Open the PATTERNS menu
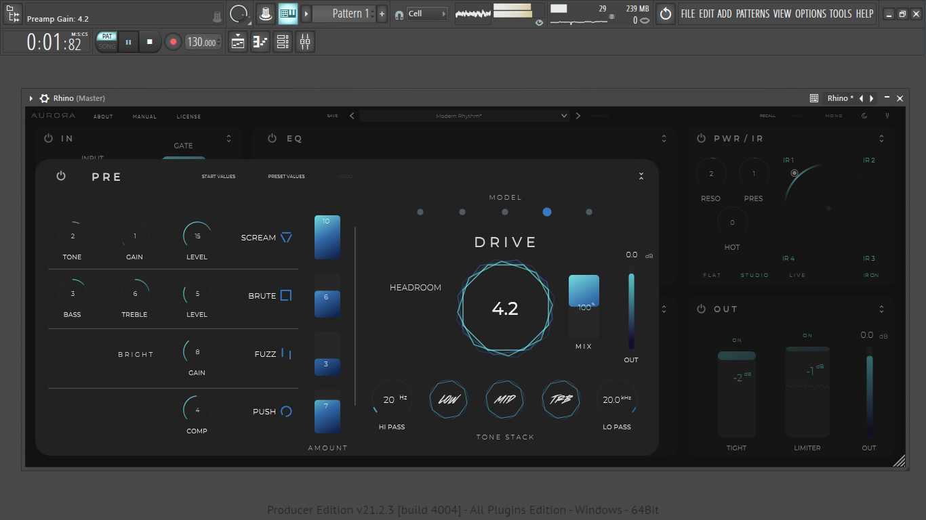The image size is (926, 520). pos(752,14)
